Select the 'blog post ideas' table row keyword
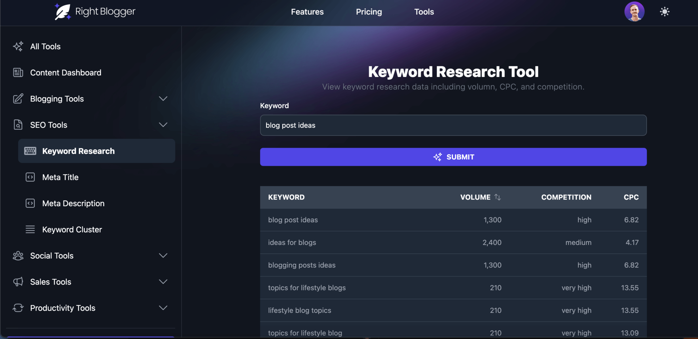The height and width of the screenshot is (339, 698). 293,220
